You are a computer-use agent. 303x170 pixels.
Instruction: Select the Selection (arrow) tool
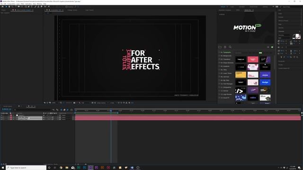pyautogui.click(x=6, y=7)
